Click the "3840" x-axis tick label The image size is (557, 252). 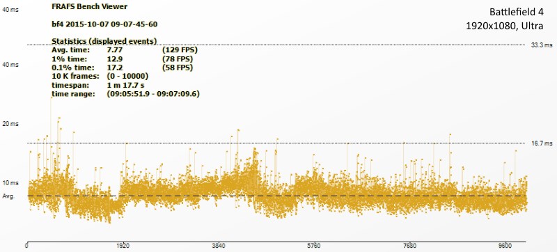219,245
